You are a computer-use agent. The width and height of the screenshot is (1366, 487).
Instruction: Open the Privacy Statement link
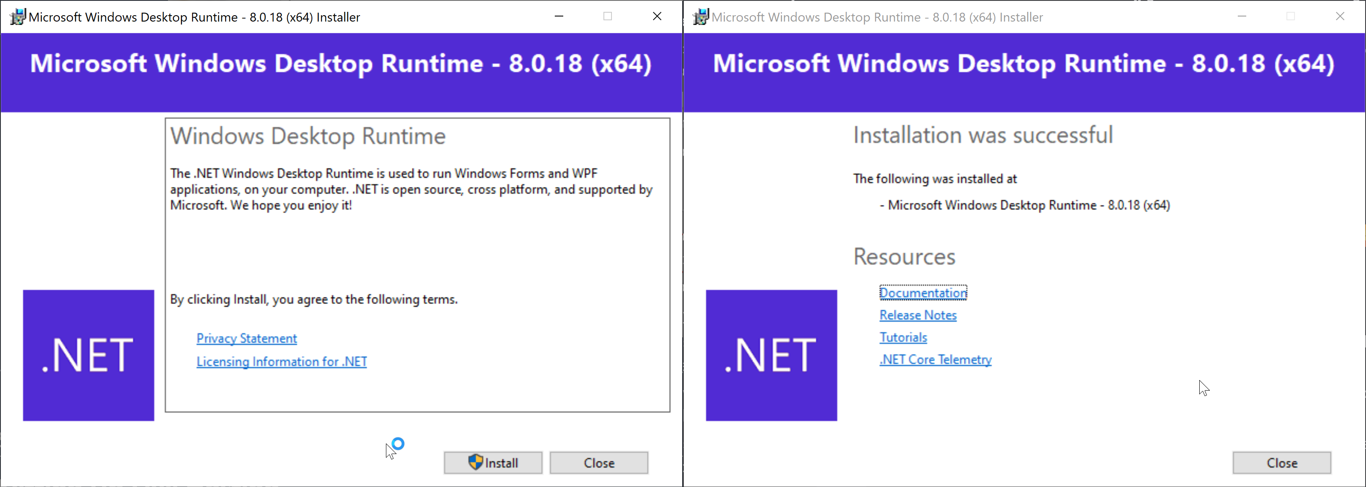tap(247, 339)
